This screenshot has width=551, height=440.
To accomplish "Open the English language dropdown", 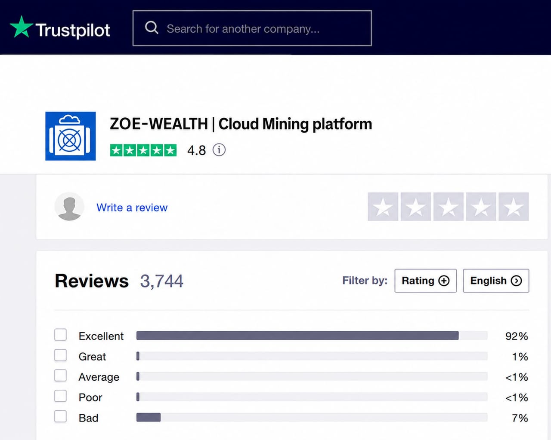I will pyautogui.click(x=496, y=281).
